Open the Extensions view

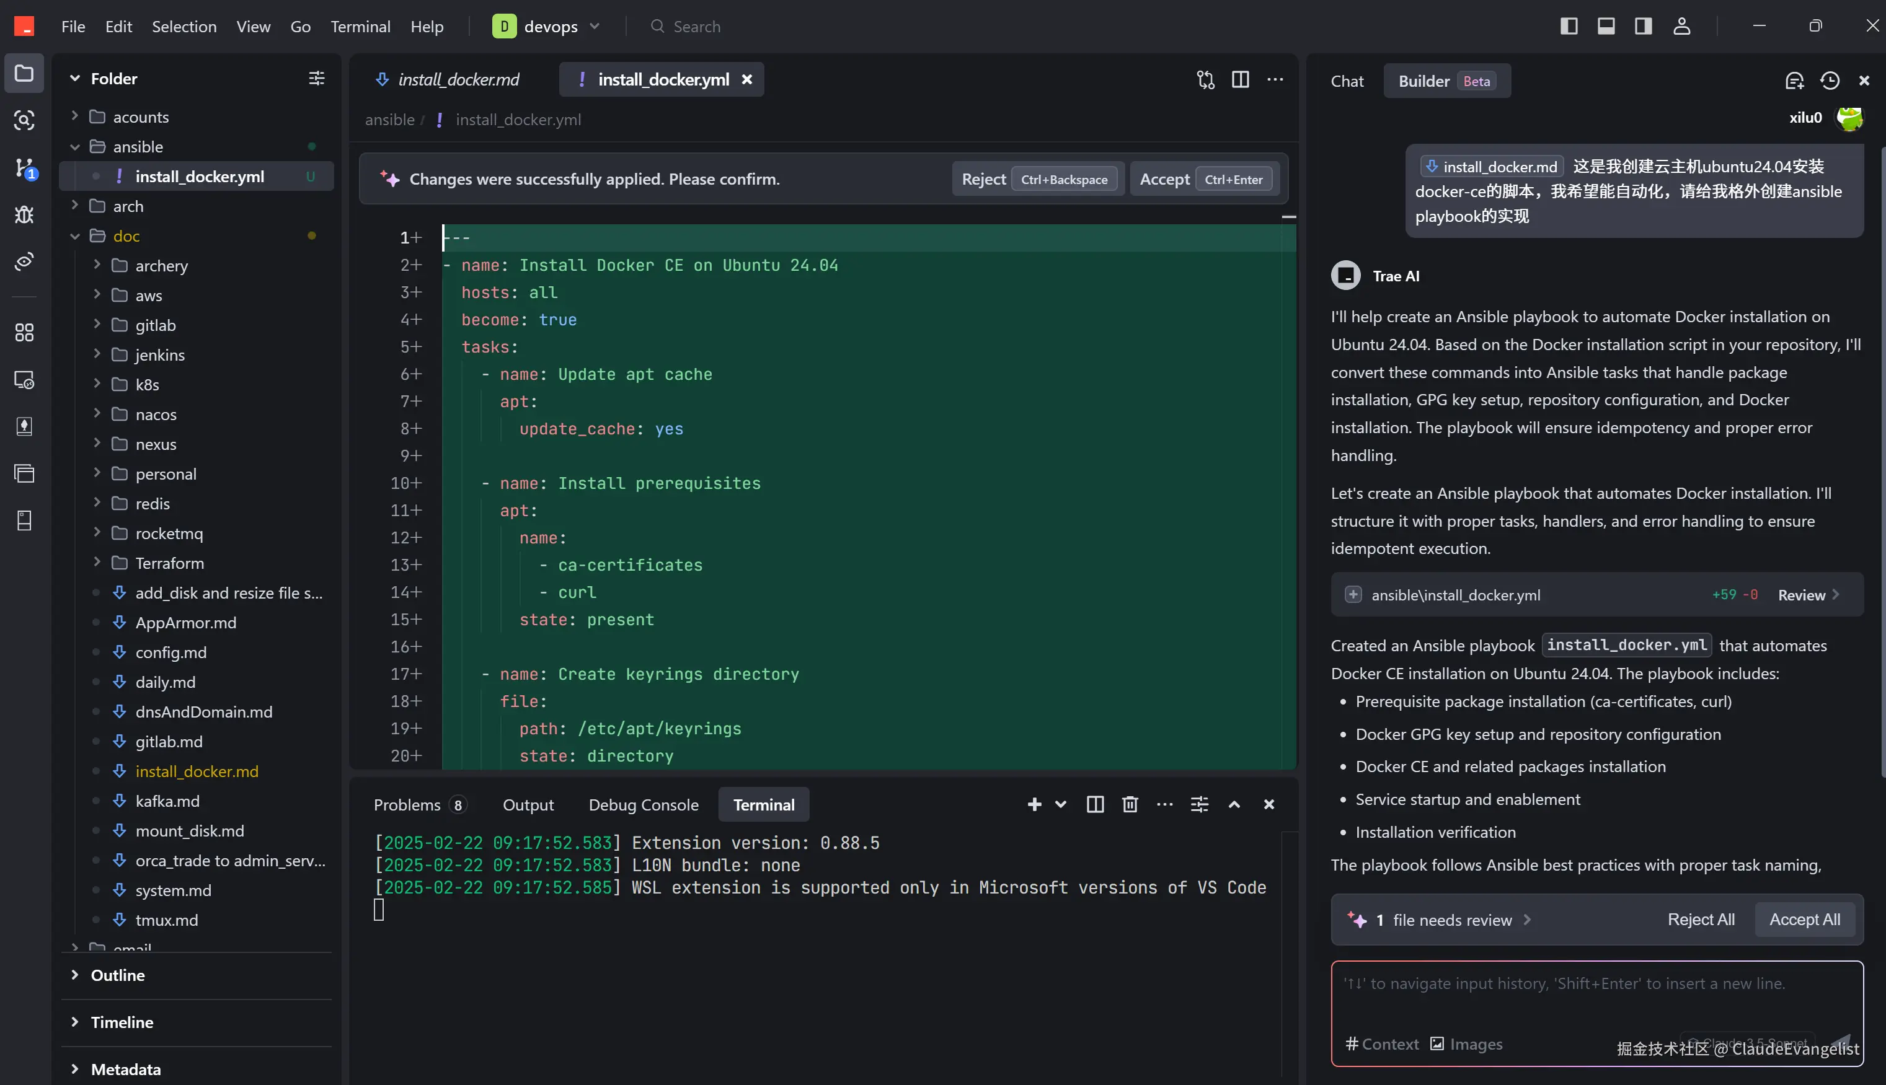click(25, 333)
